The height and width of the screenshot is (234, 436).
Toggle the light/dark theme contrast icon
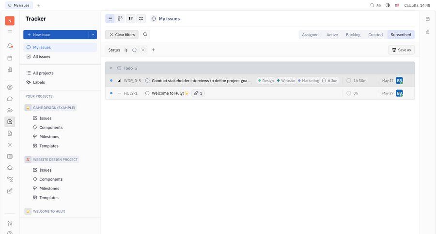(388, 5)
